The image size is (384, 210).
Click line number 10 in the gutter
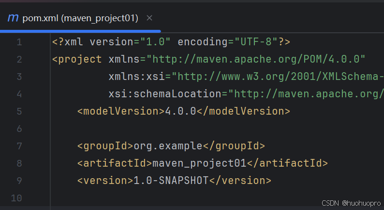16,198
